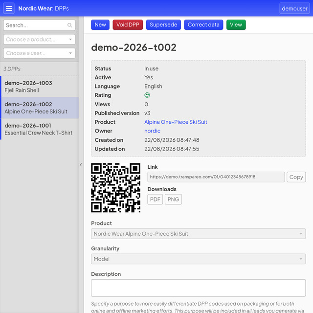The height and width of the screenshot is (313, 313).
Task: Click the green View button
Action: click(236, 25)
